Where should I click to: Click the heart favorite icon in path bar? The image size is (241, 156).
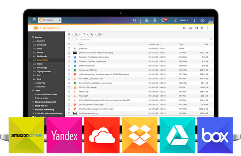[x=211, y=39]
